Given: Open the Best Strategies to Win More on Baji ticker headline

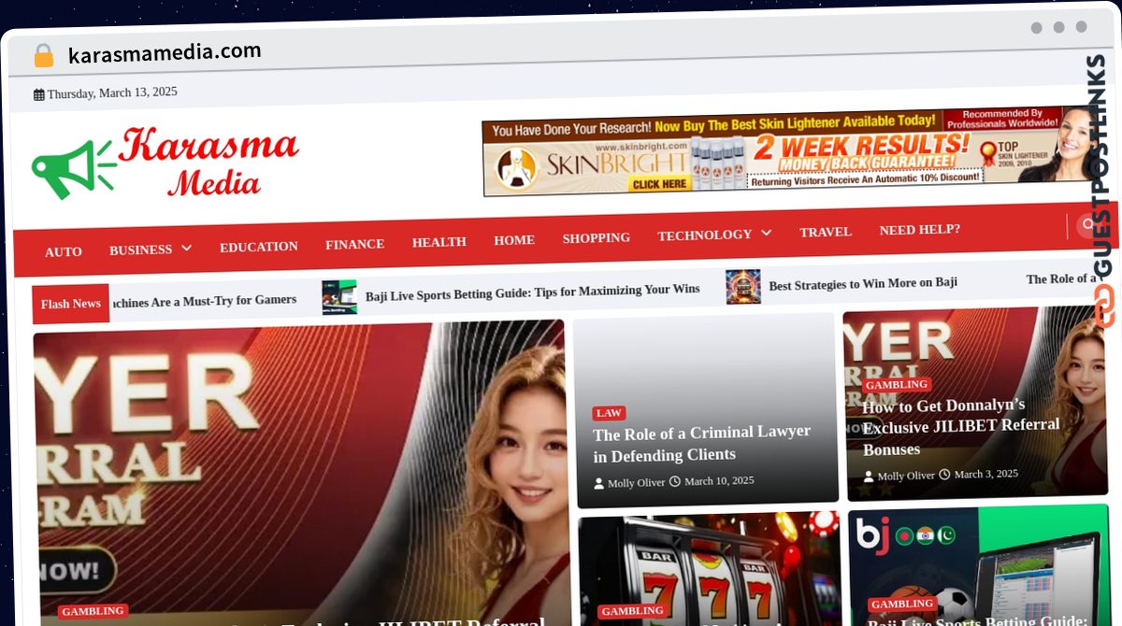Looking at the screenshot, I should click(x=863, y=284).
